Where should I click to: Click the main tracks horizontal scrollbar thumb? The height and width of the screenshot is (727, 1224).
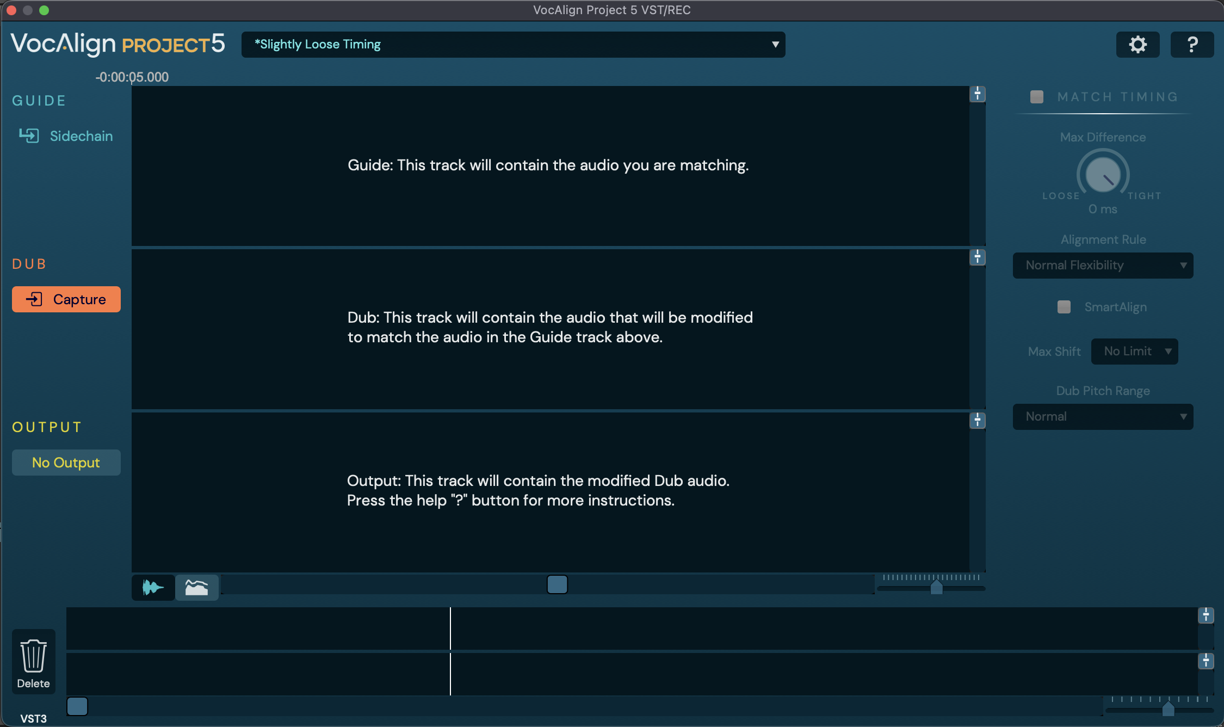point(557,584)
